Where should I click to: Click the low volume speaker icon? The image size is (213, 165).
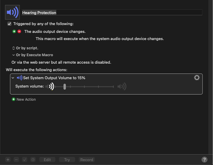tap(50, 87)
